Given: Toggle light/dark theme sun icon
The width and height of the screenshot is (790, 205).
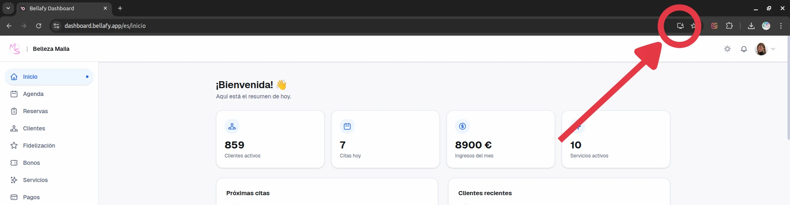Looking at the screenshot, I should tap(727, 49).
